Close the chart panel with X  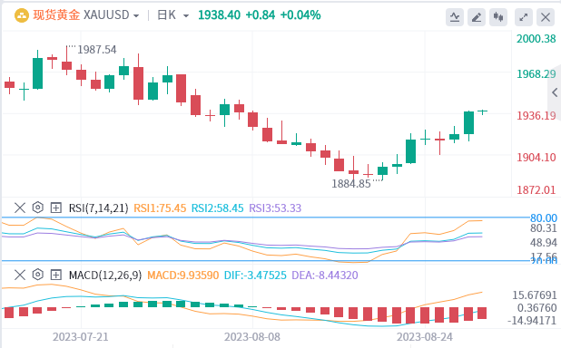click(546, 17)
